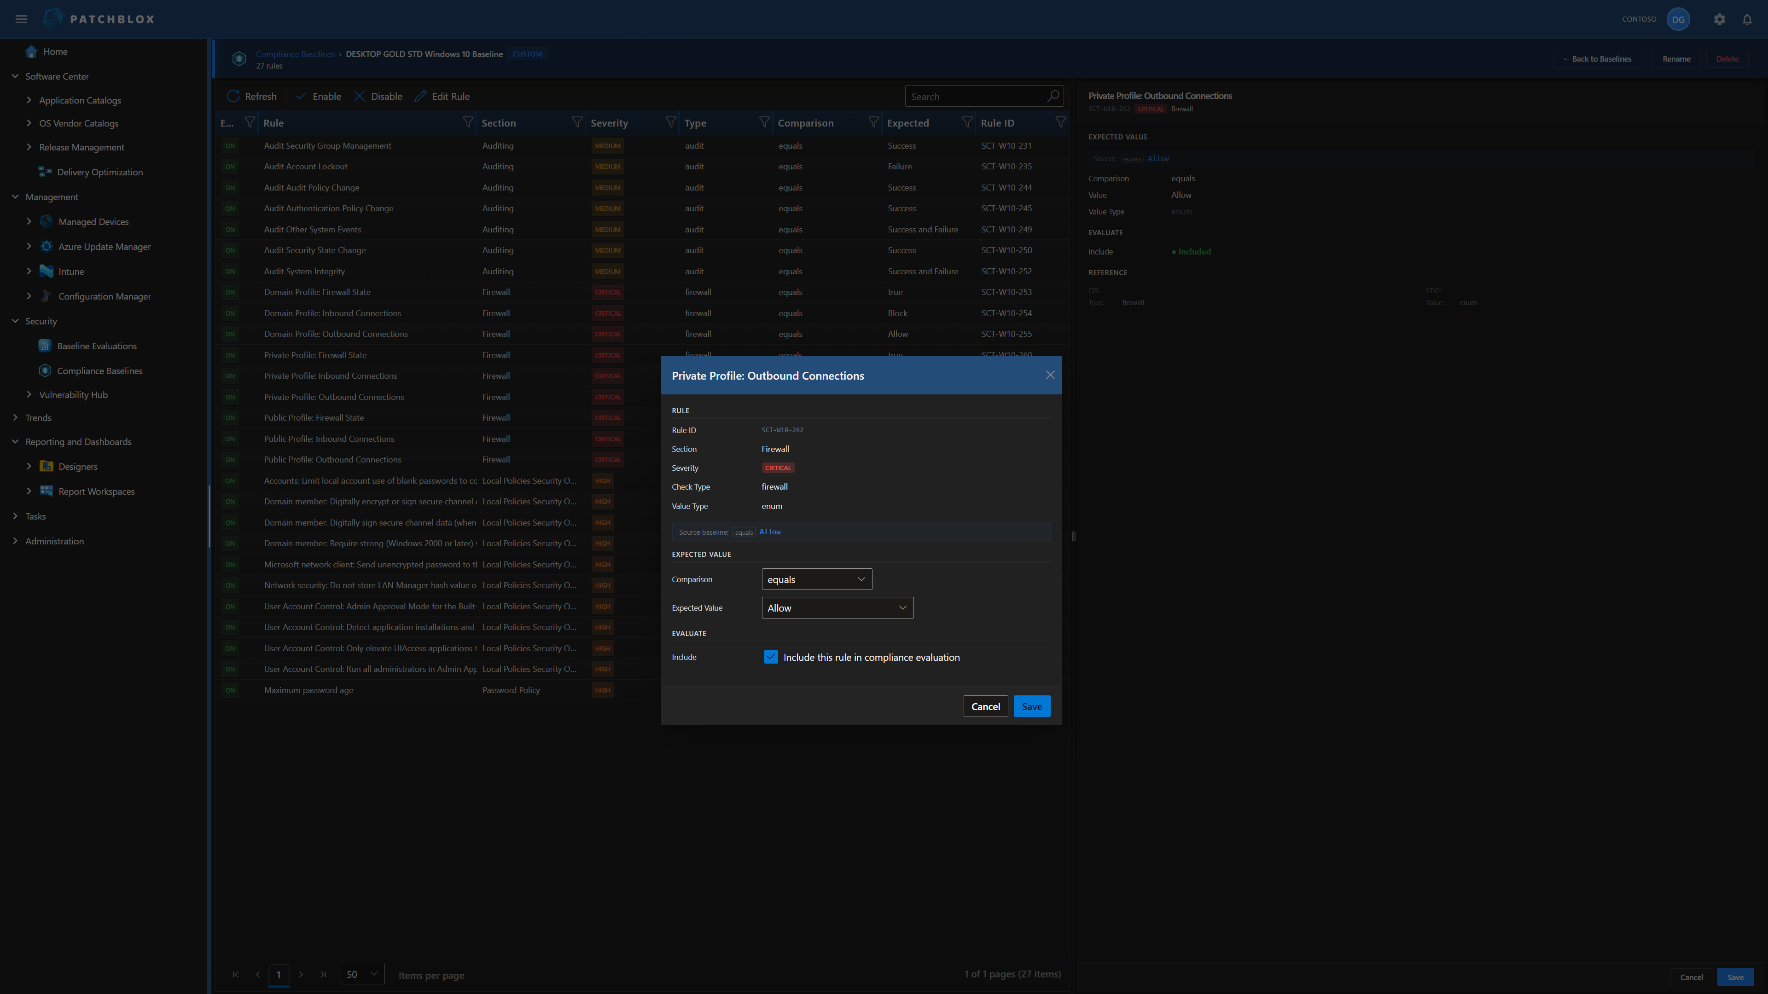This screenshot has height=994, width=1768.
Task: Cancel the rule edit dialog
Action: [986, 706]
